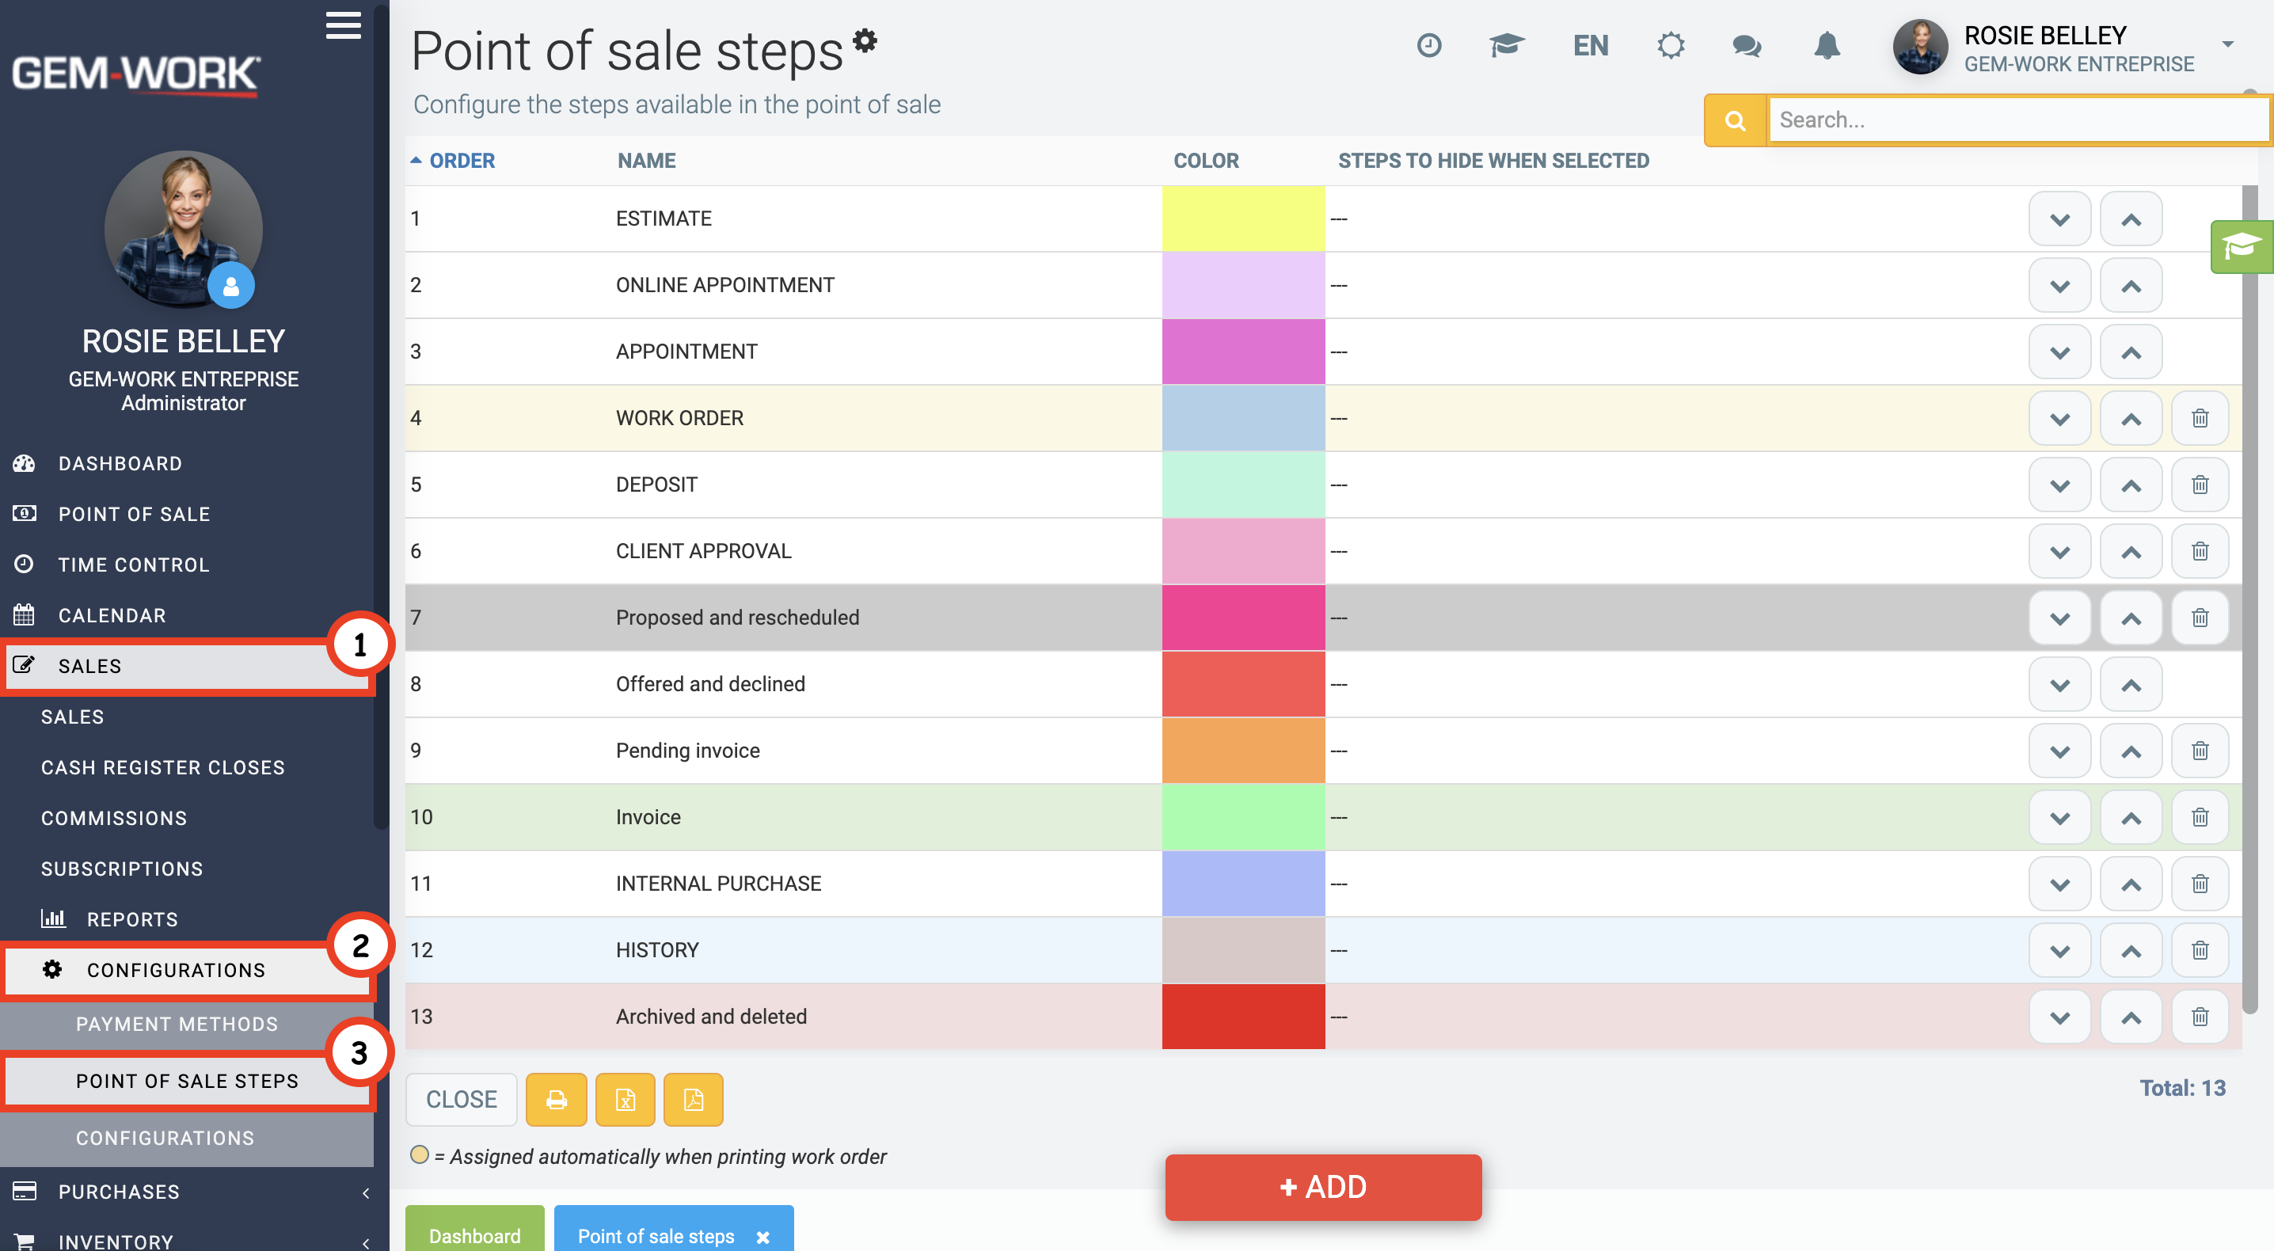The height and width of the screenshot is (1251, 2274).
Task: Open the chat messages icon in the header
Action: [1747, 45]
